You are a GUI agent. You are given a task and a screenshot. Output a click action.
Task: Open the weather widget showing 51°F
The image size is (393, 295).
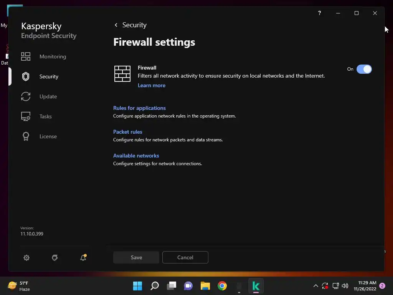point(19,286)
